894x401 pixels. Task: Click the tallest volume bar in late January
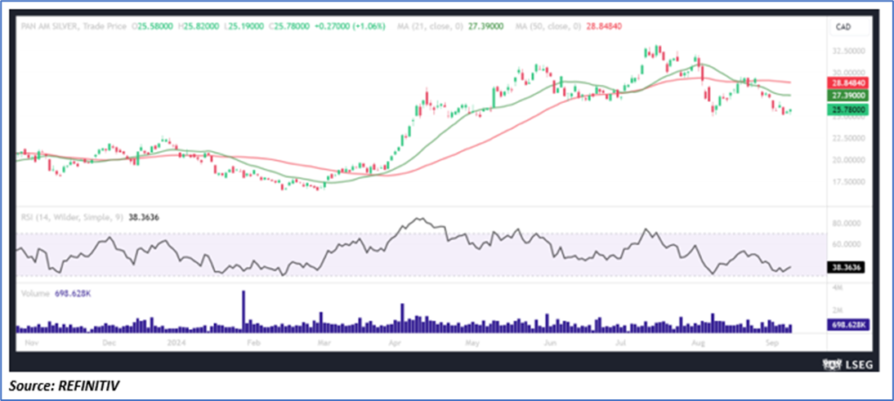click(244, 312)
